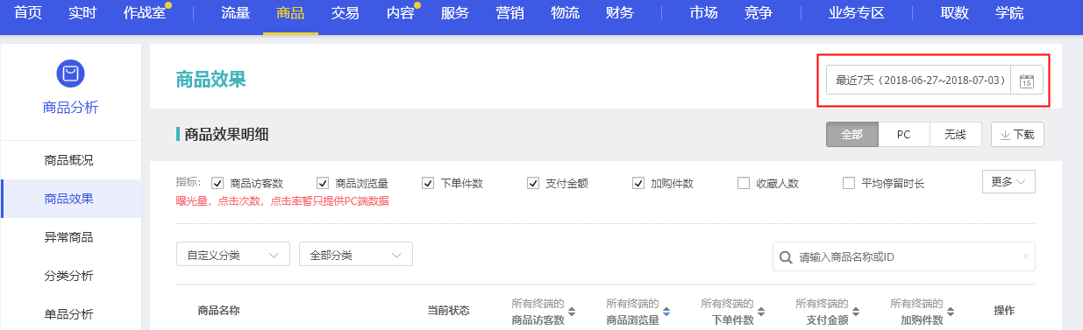Open 分类分析 in sidebar
The image size is (1083, 330).
70,276
